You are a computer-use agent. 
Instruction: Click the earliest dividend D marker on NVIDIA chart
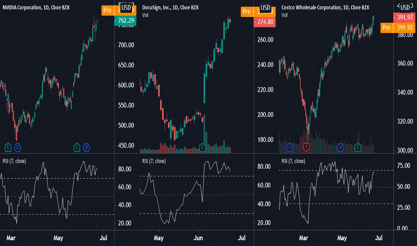pos(17,147)
